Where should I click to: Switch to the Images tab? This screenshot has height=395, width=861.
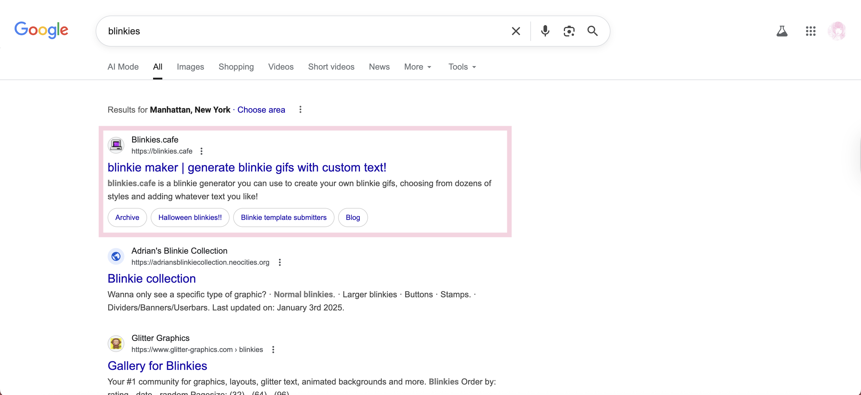click(x=190, y=67)
